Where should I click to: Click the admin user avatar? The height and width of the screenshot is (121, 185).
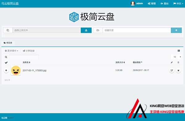click(133, 3)
